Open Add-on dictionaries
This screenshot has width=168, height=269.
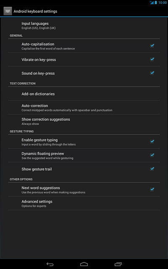pos(84,94)
